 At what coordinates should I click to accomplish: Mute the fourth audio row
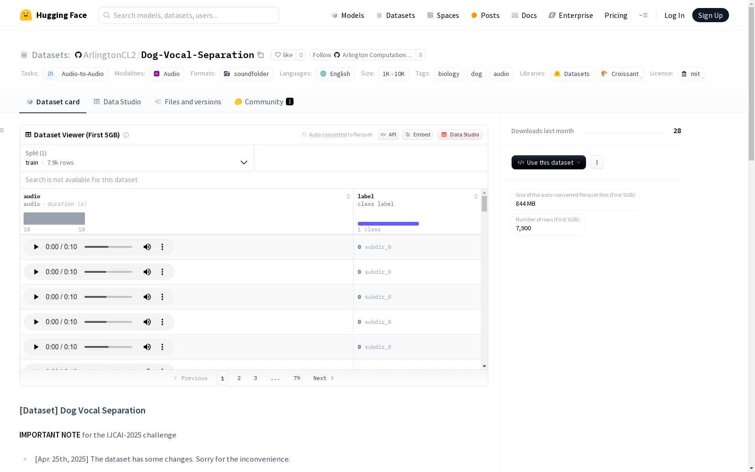point(147,322)
